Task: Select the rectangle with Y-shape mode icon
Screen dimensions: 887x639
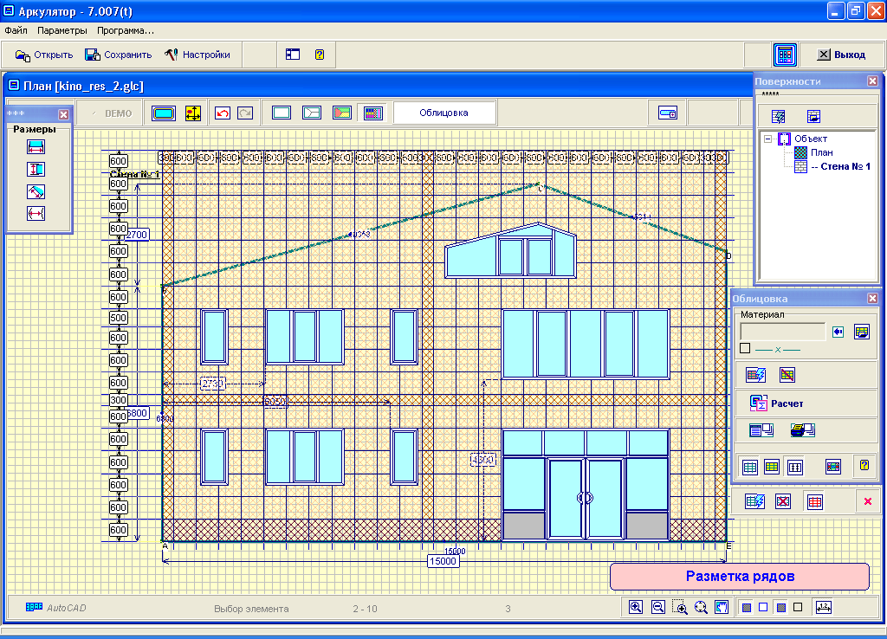Action: click(312, 113)
